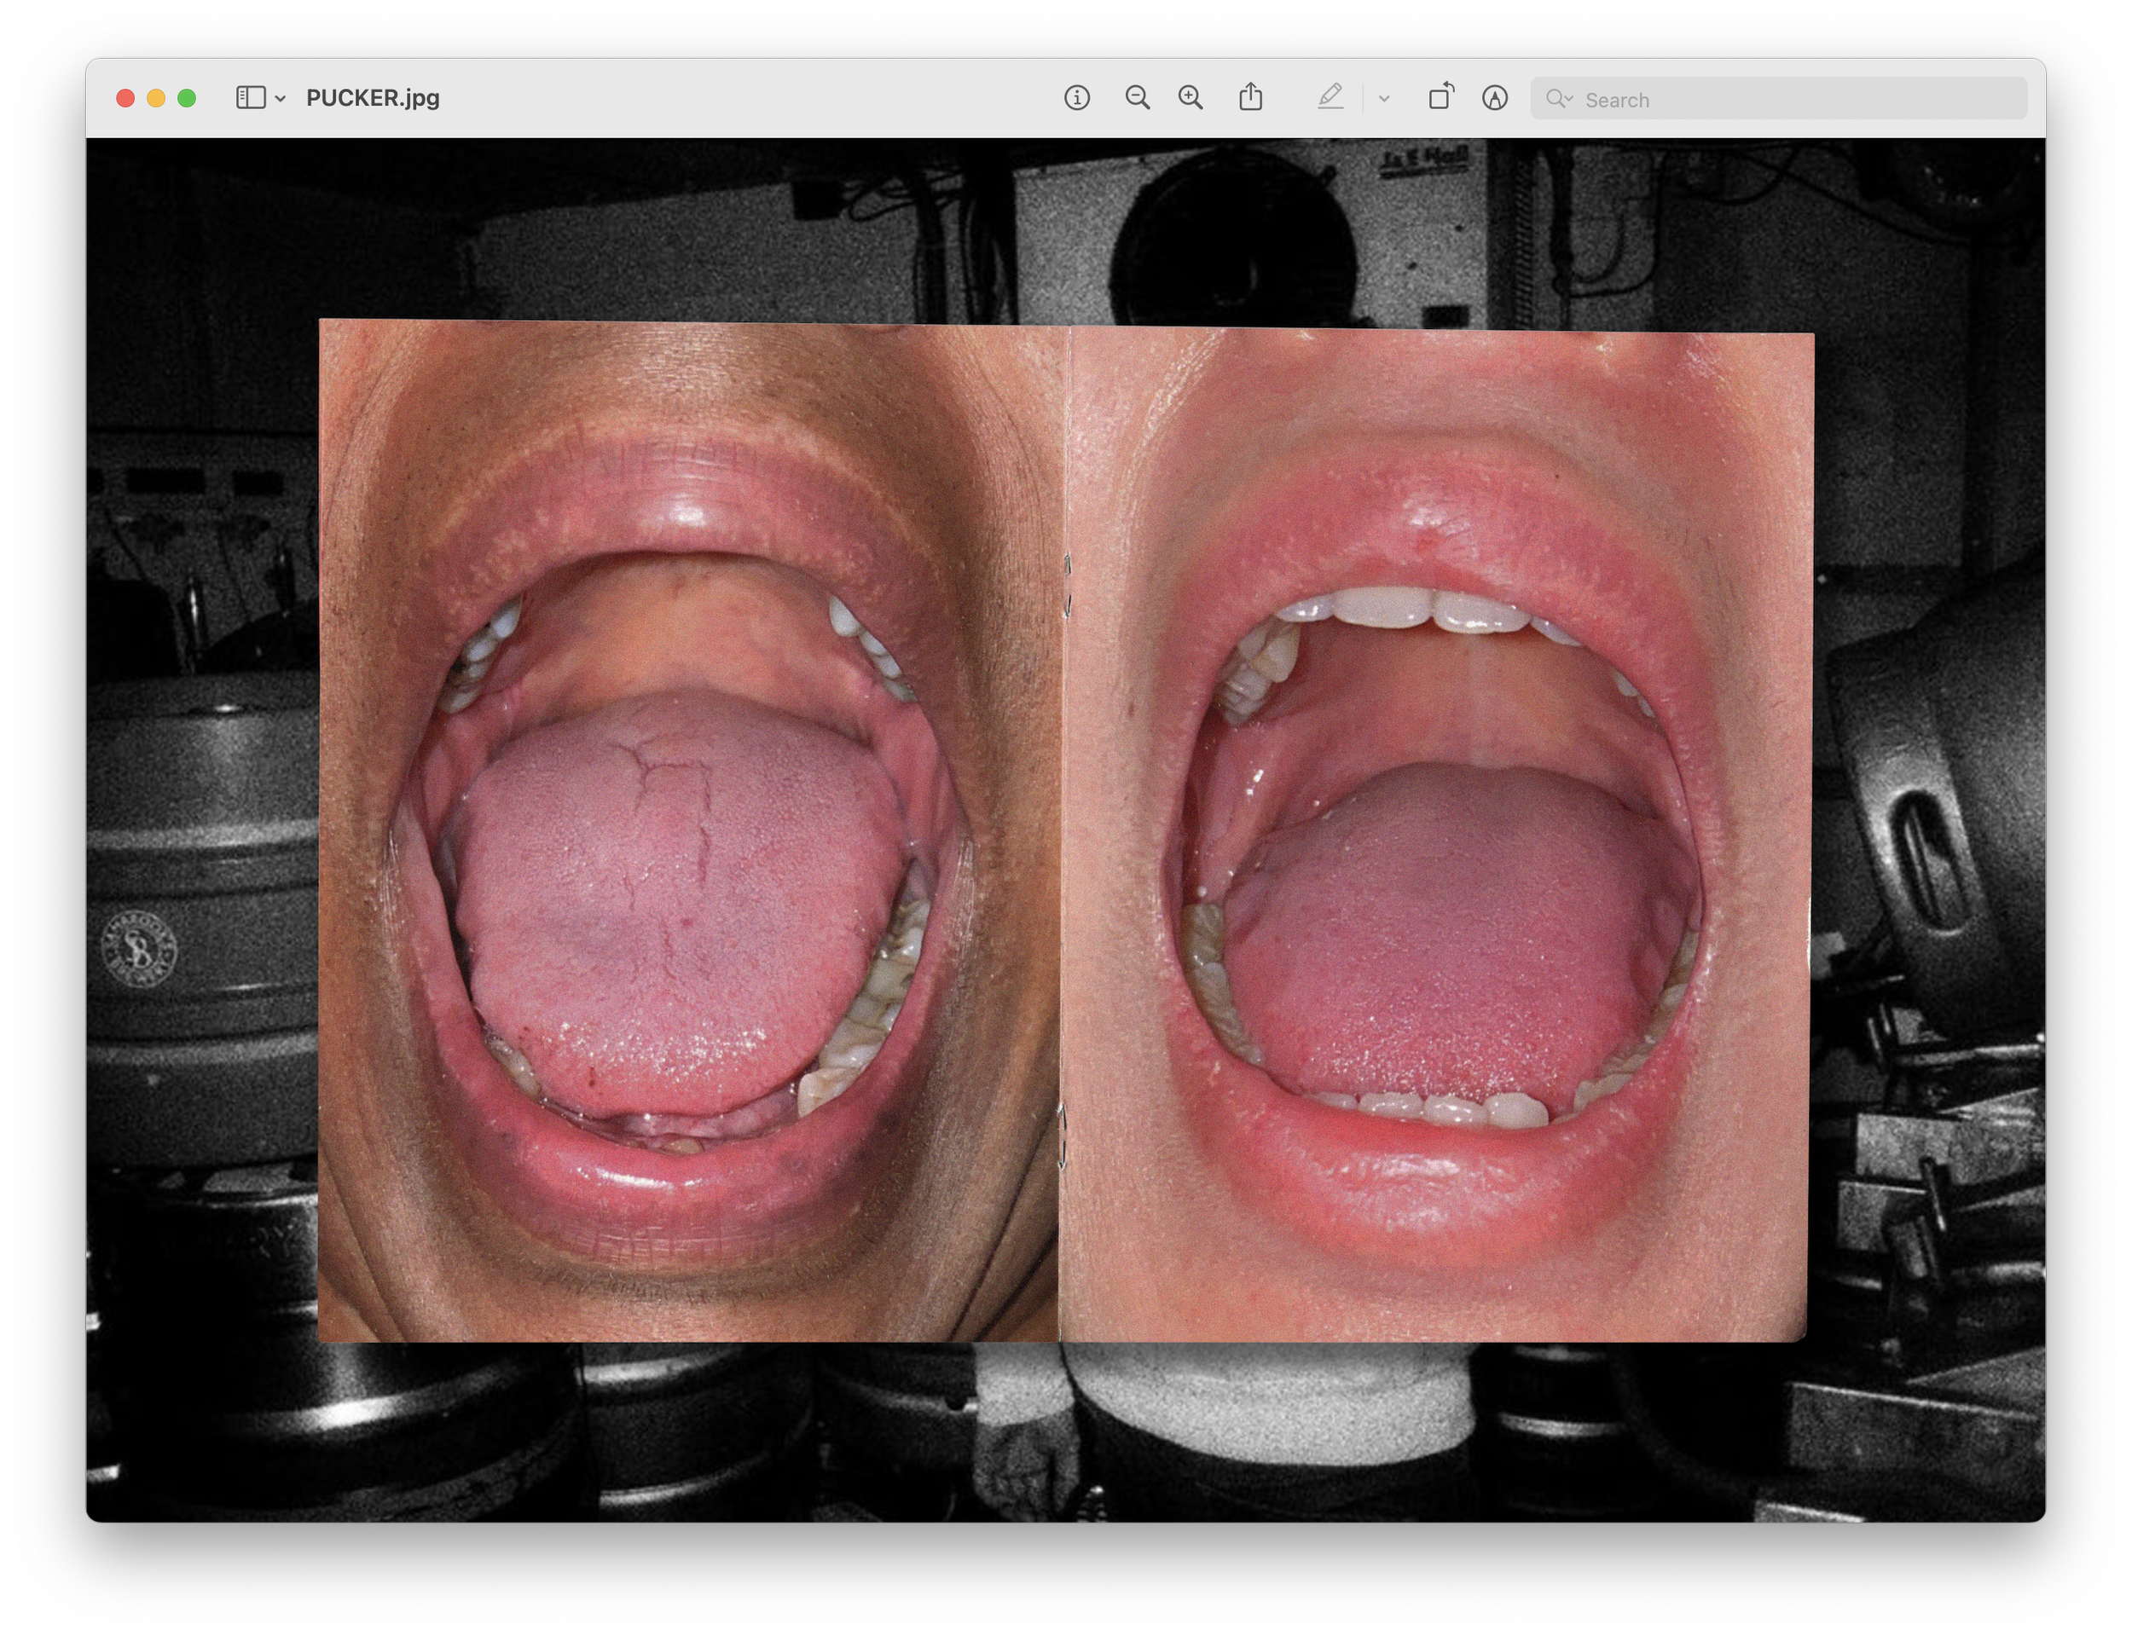This screenshot has height=1636, width=2132.
Task: Open the Info inspector
Action: pyautogui.click(x=1076, y=97)
